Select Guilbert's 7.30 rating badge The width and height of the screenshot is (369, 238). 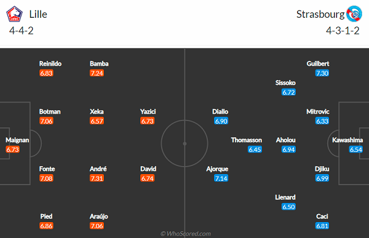pos(322,73)
